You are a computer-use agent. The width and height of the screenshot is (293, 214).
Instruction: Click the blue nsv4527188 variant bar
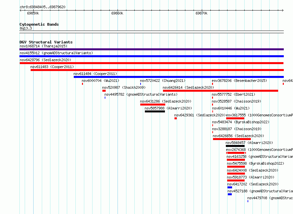point(230,194)
